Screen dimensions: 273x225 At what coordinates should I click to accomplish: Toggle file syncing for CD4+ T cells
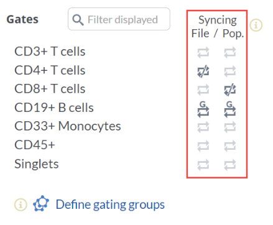coord(203,71)
